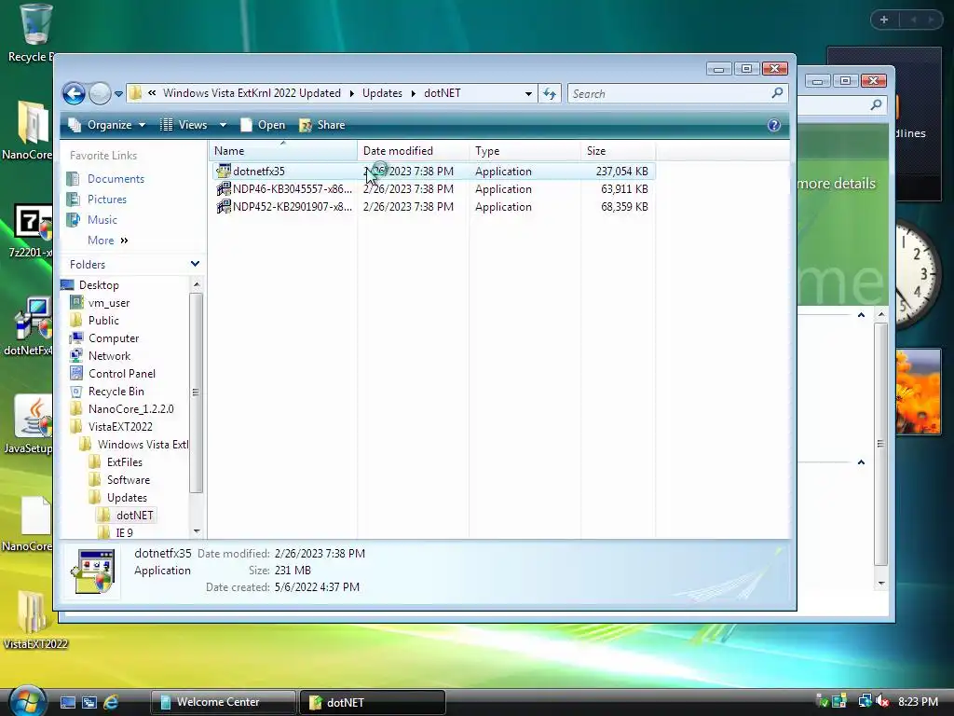Viewport: 954px width, 716px height.
Task: Click Updates in the address breadcrumb
Action: point(382,93)
